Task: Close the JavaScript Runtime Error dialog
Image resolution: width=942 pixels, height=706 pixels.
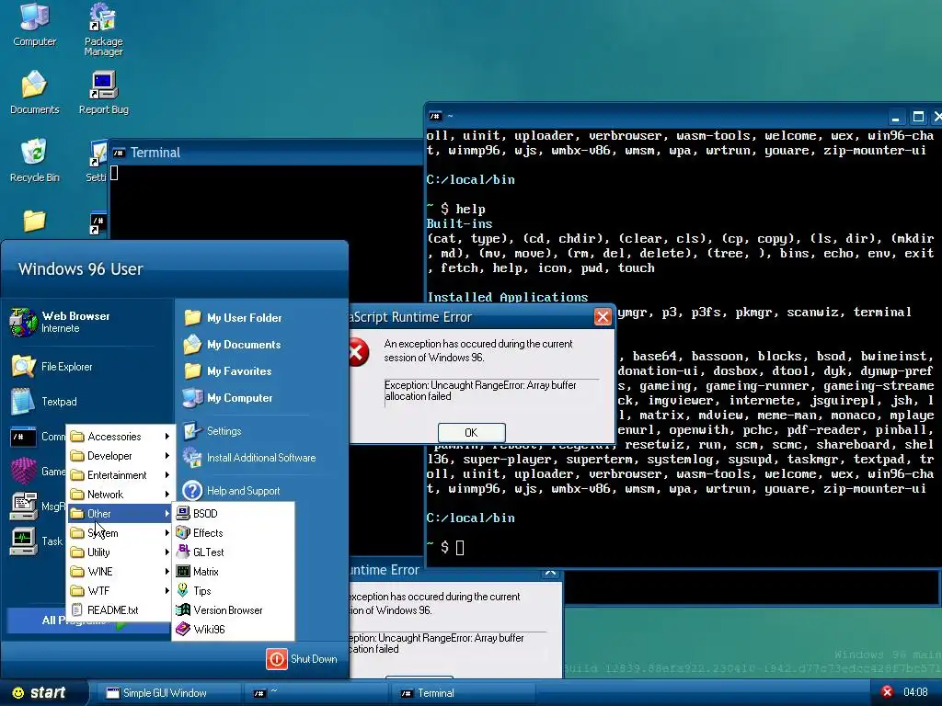Action: coord(603,316)
